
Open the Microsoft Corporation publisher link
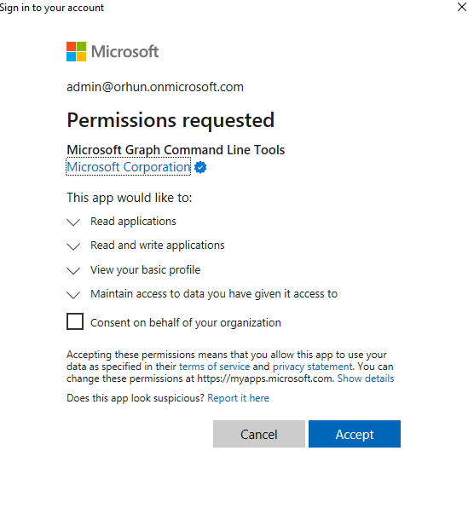click(129, 167)
